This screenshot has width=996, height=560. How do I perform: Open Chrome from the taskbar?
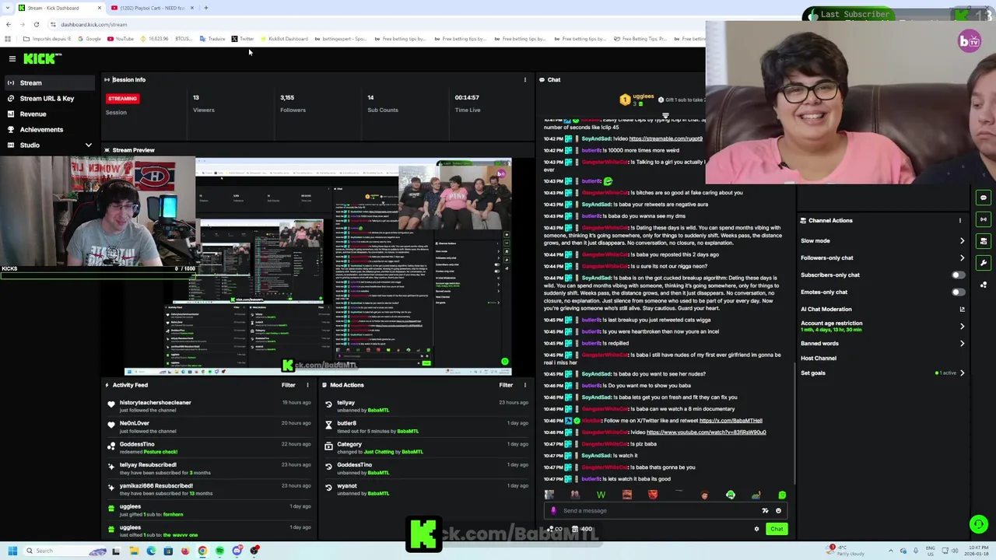click(202, 551)
